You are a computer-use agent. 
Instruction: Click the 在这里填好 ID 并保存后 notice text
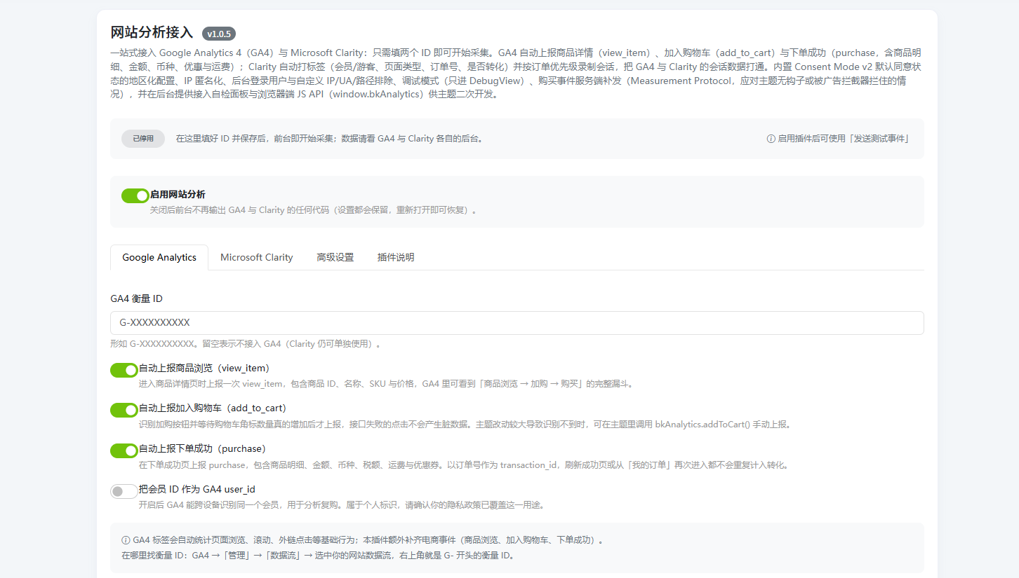tap(330, 139)
